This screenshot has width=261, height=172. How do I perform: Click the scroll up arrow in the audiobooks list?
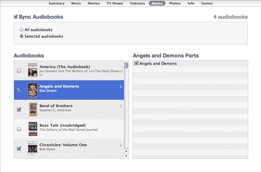point(126,151)
